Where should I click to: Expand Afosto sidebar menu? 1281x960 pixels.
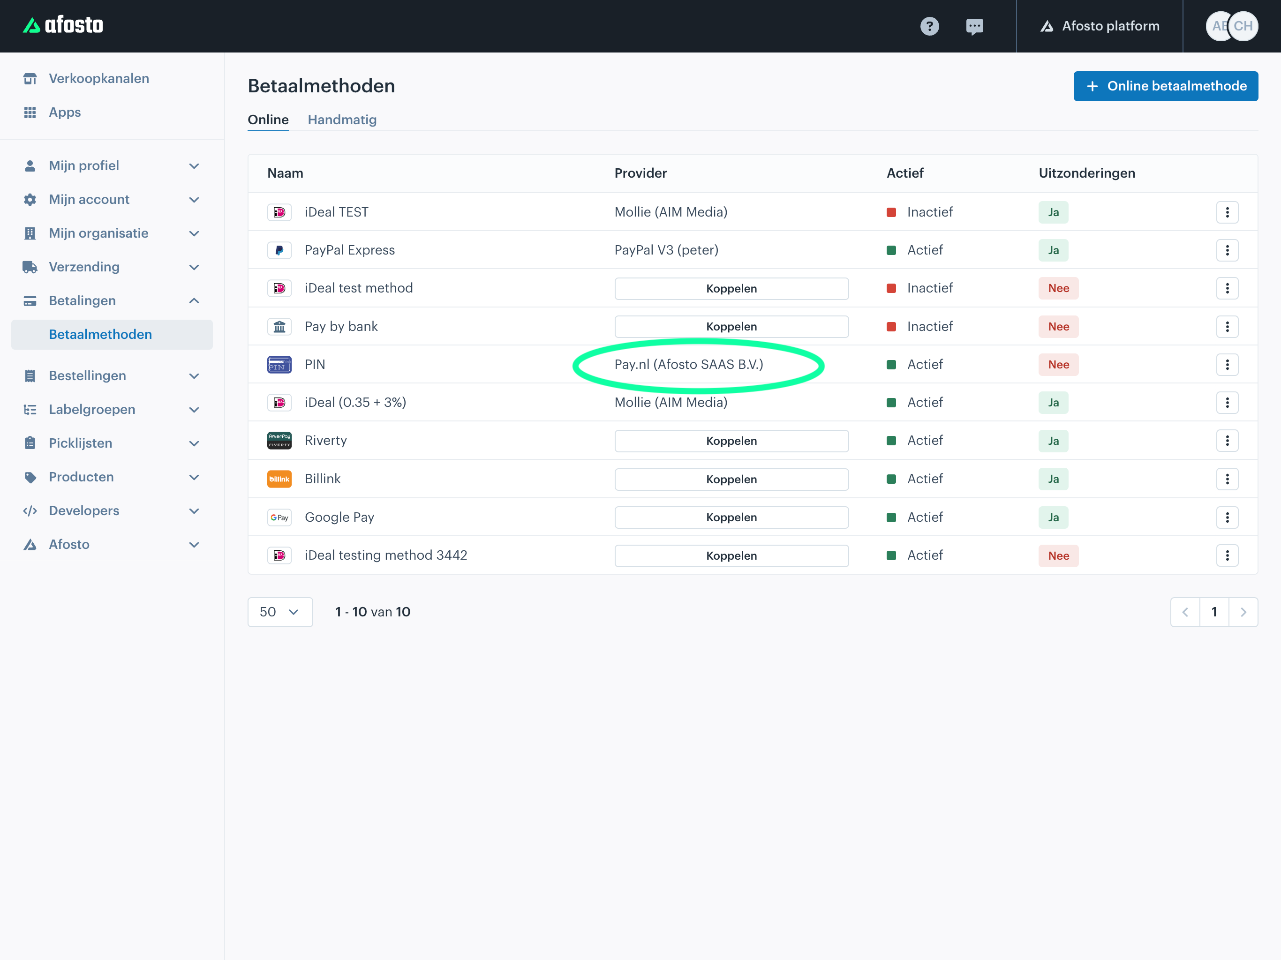[112, 544]
